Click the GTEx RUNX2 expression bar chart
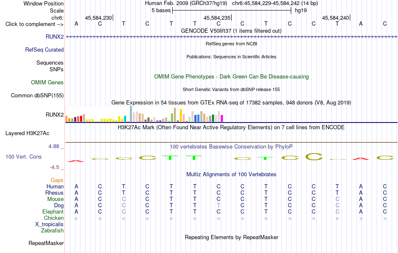Image resolution: width=398 pixels, height=253 pixels. [144, 114]
